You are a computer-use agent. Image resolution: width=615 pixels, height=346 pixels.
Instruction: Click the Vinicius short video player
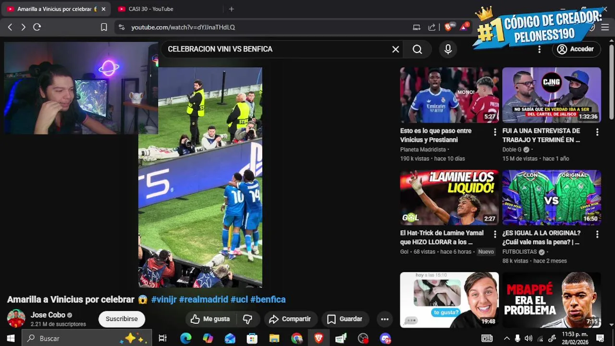[x=200, y=177]
